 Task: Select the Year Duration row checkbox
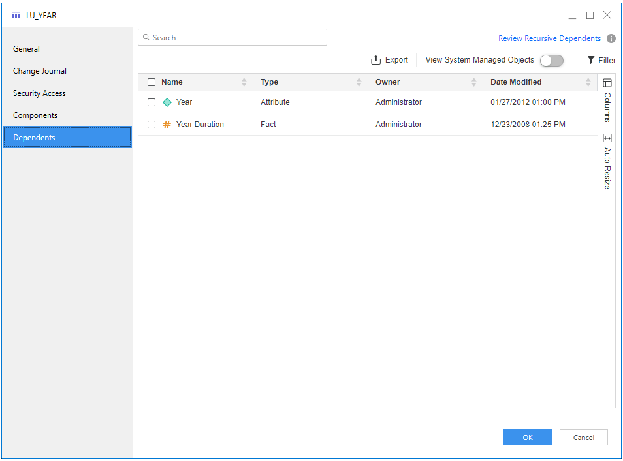(x=152, y=125)
